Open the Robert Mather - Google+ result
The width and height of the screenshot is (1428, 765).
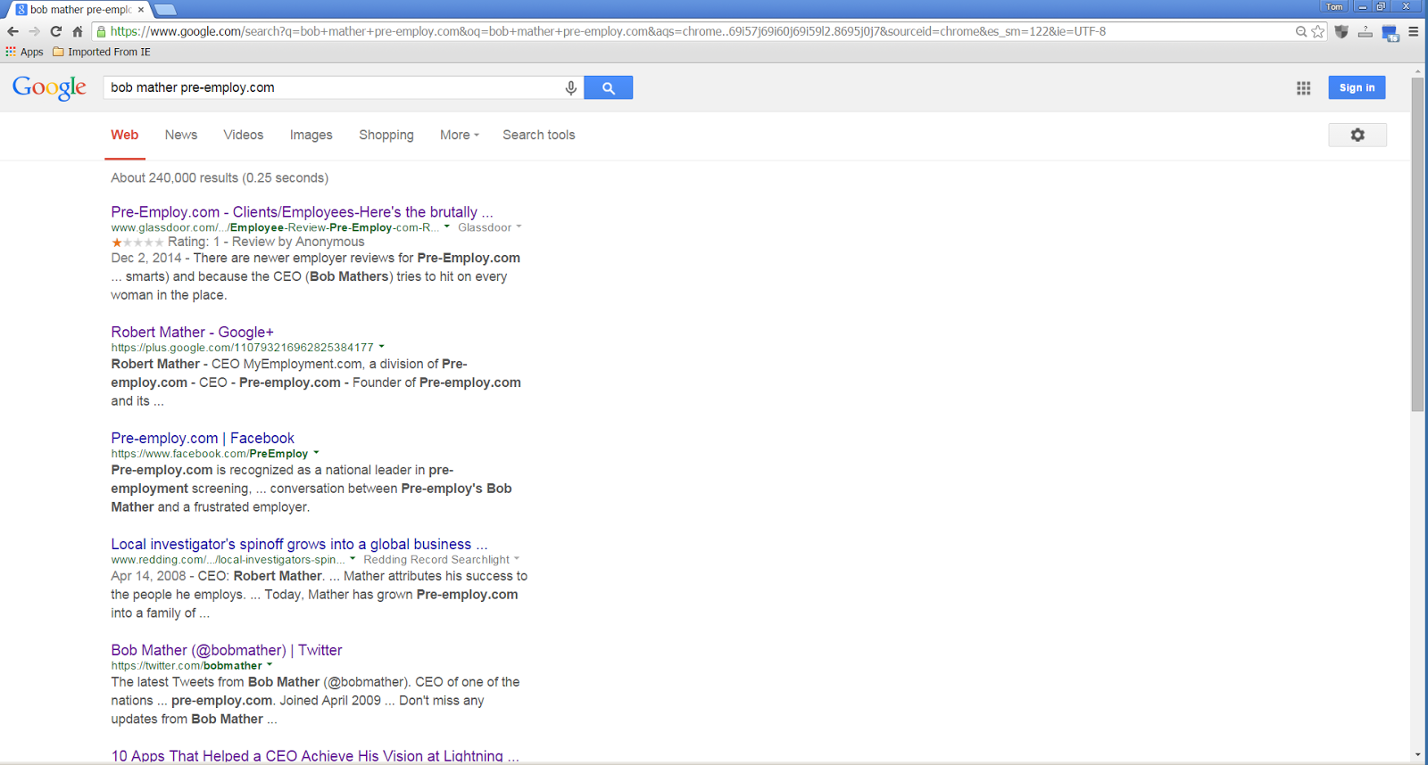pos(192,332)
